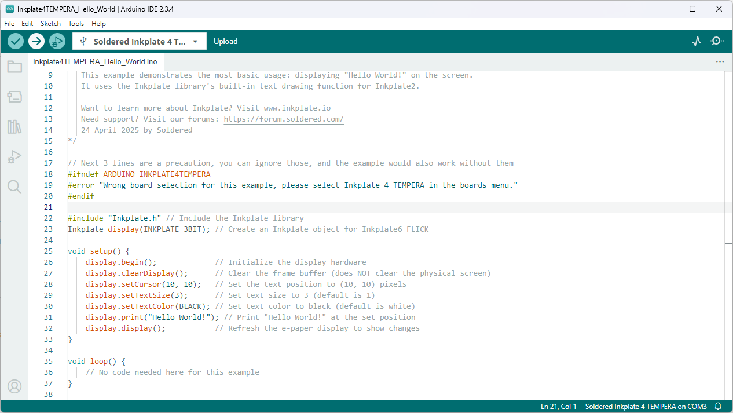
Task: Open the Serial Plotter
Action: (x=697, y=41)
